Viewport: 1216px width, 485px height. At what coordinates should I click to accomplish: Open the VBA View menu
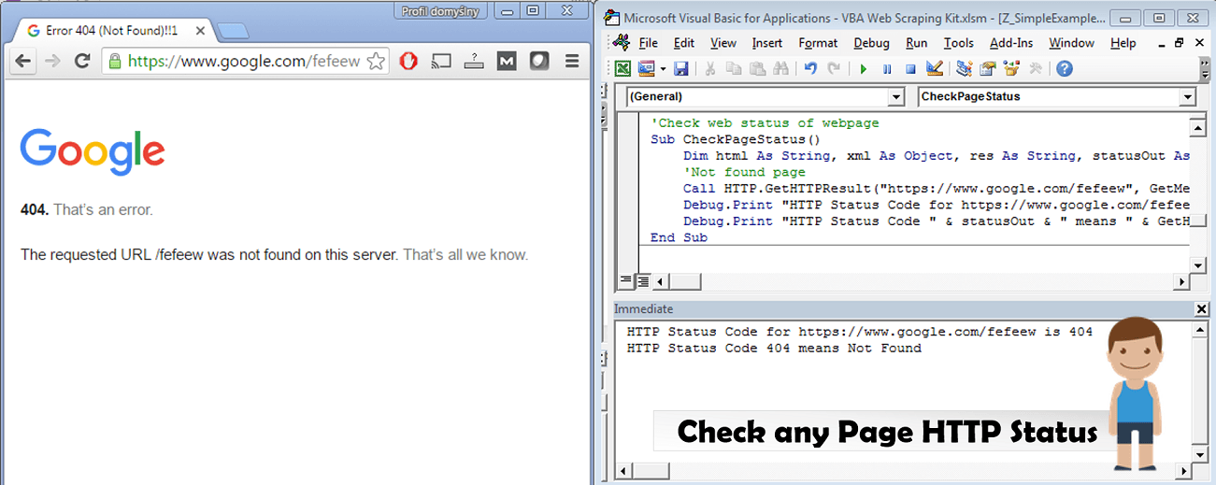point(723,43)
